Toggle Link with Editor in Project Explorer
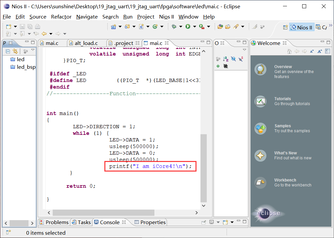334x238 pixels. tap(15, 51)
